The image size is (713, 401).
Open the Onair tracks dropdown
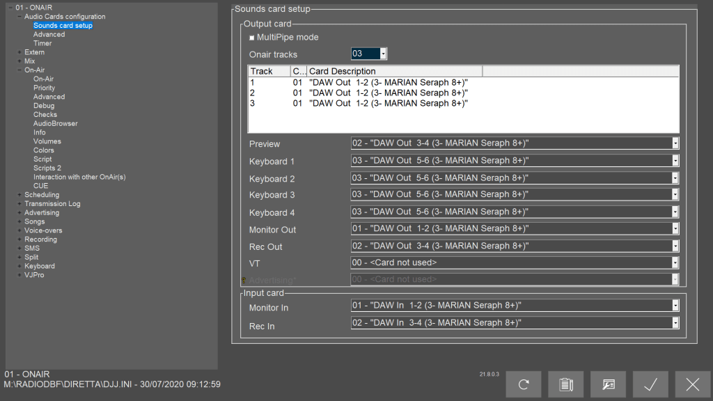point(383,54)
